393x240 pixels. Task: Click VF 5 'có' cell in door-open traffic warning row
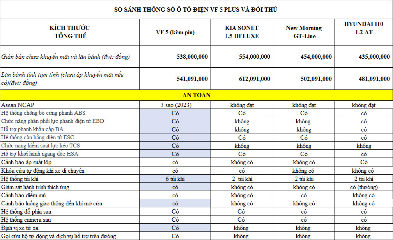click(175, 203)
